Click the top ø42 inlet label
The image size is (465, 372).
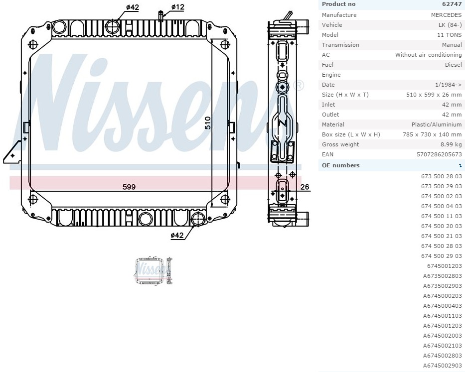pyautogui.click(x=132, y=6)
